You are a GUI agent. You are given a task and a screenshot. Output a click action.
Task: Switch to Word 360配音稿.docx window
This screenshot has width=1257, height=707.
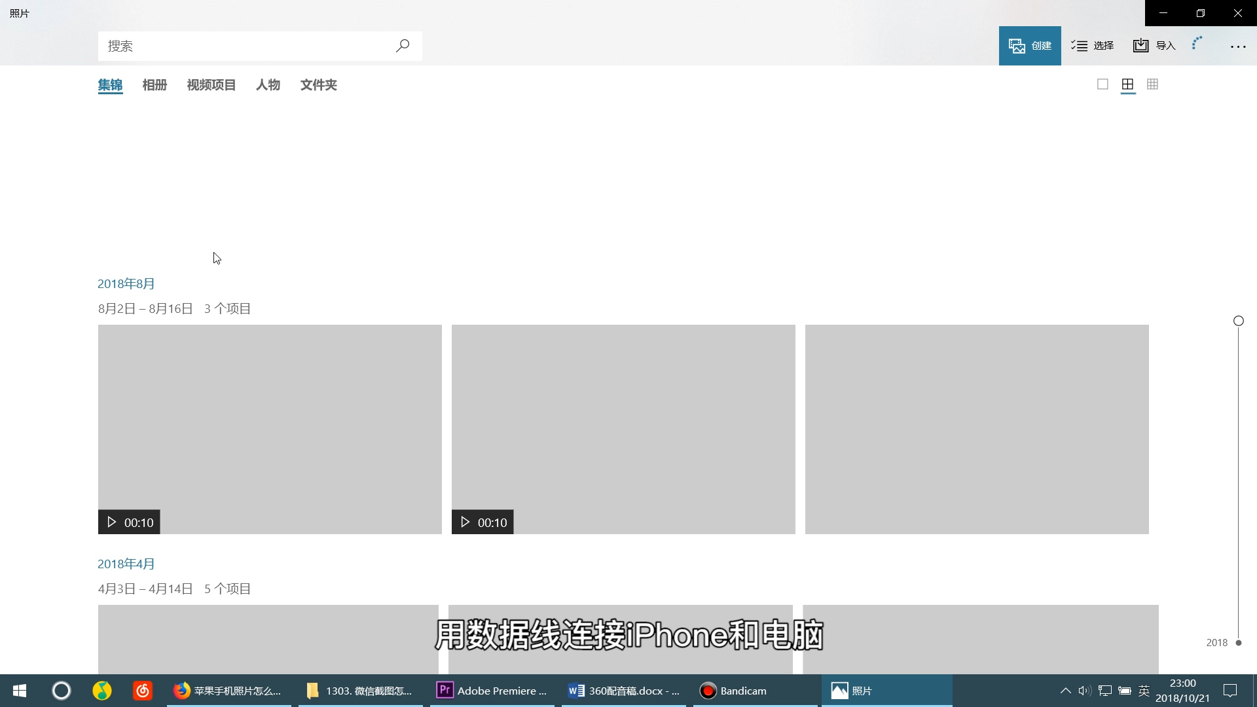(624, 691)
